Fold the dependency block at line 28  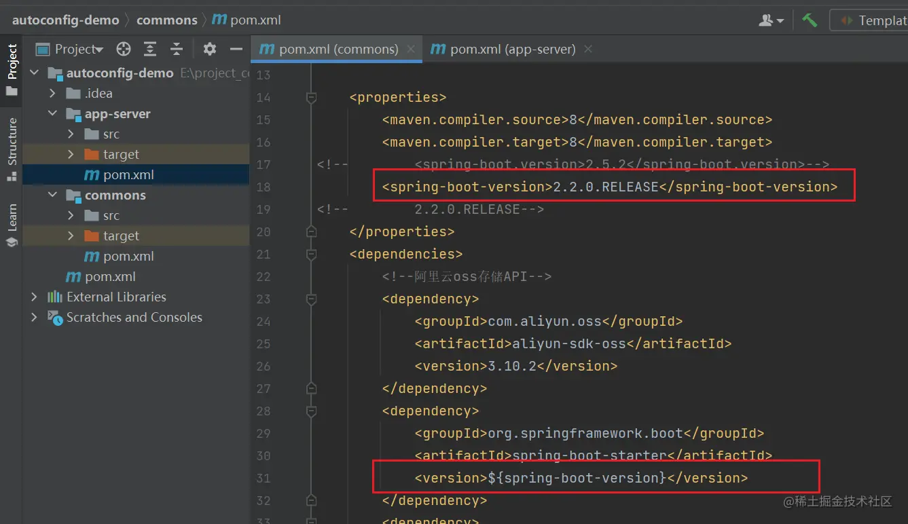[311, 411]
